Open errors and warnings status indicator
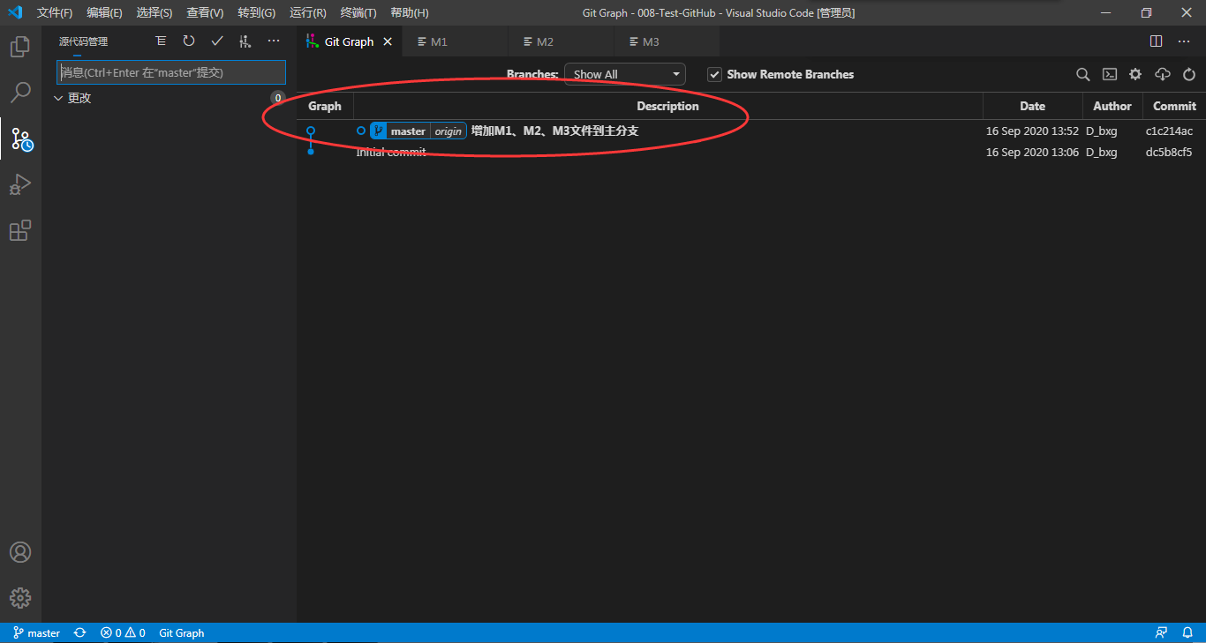1206x643 pixels. (x=123, y=633)
